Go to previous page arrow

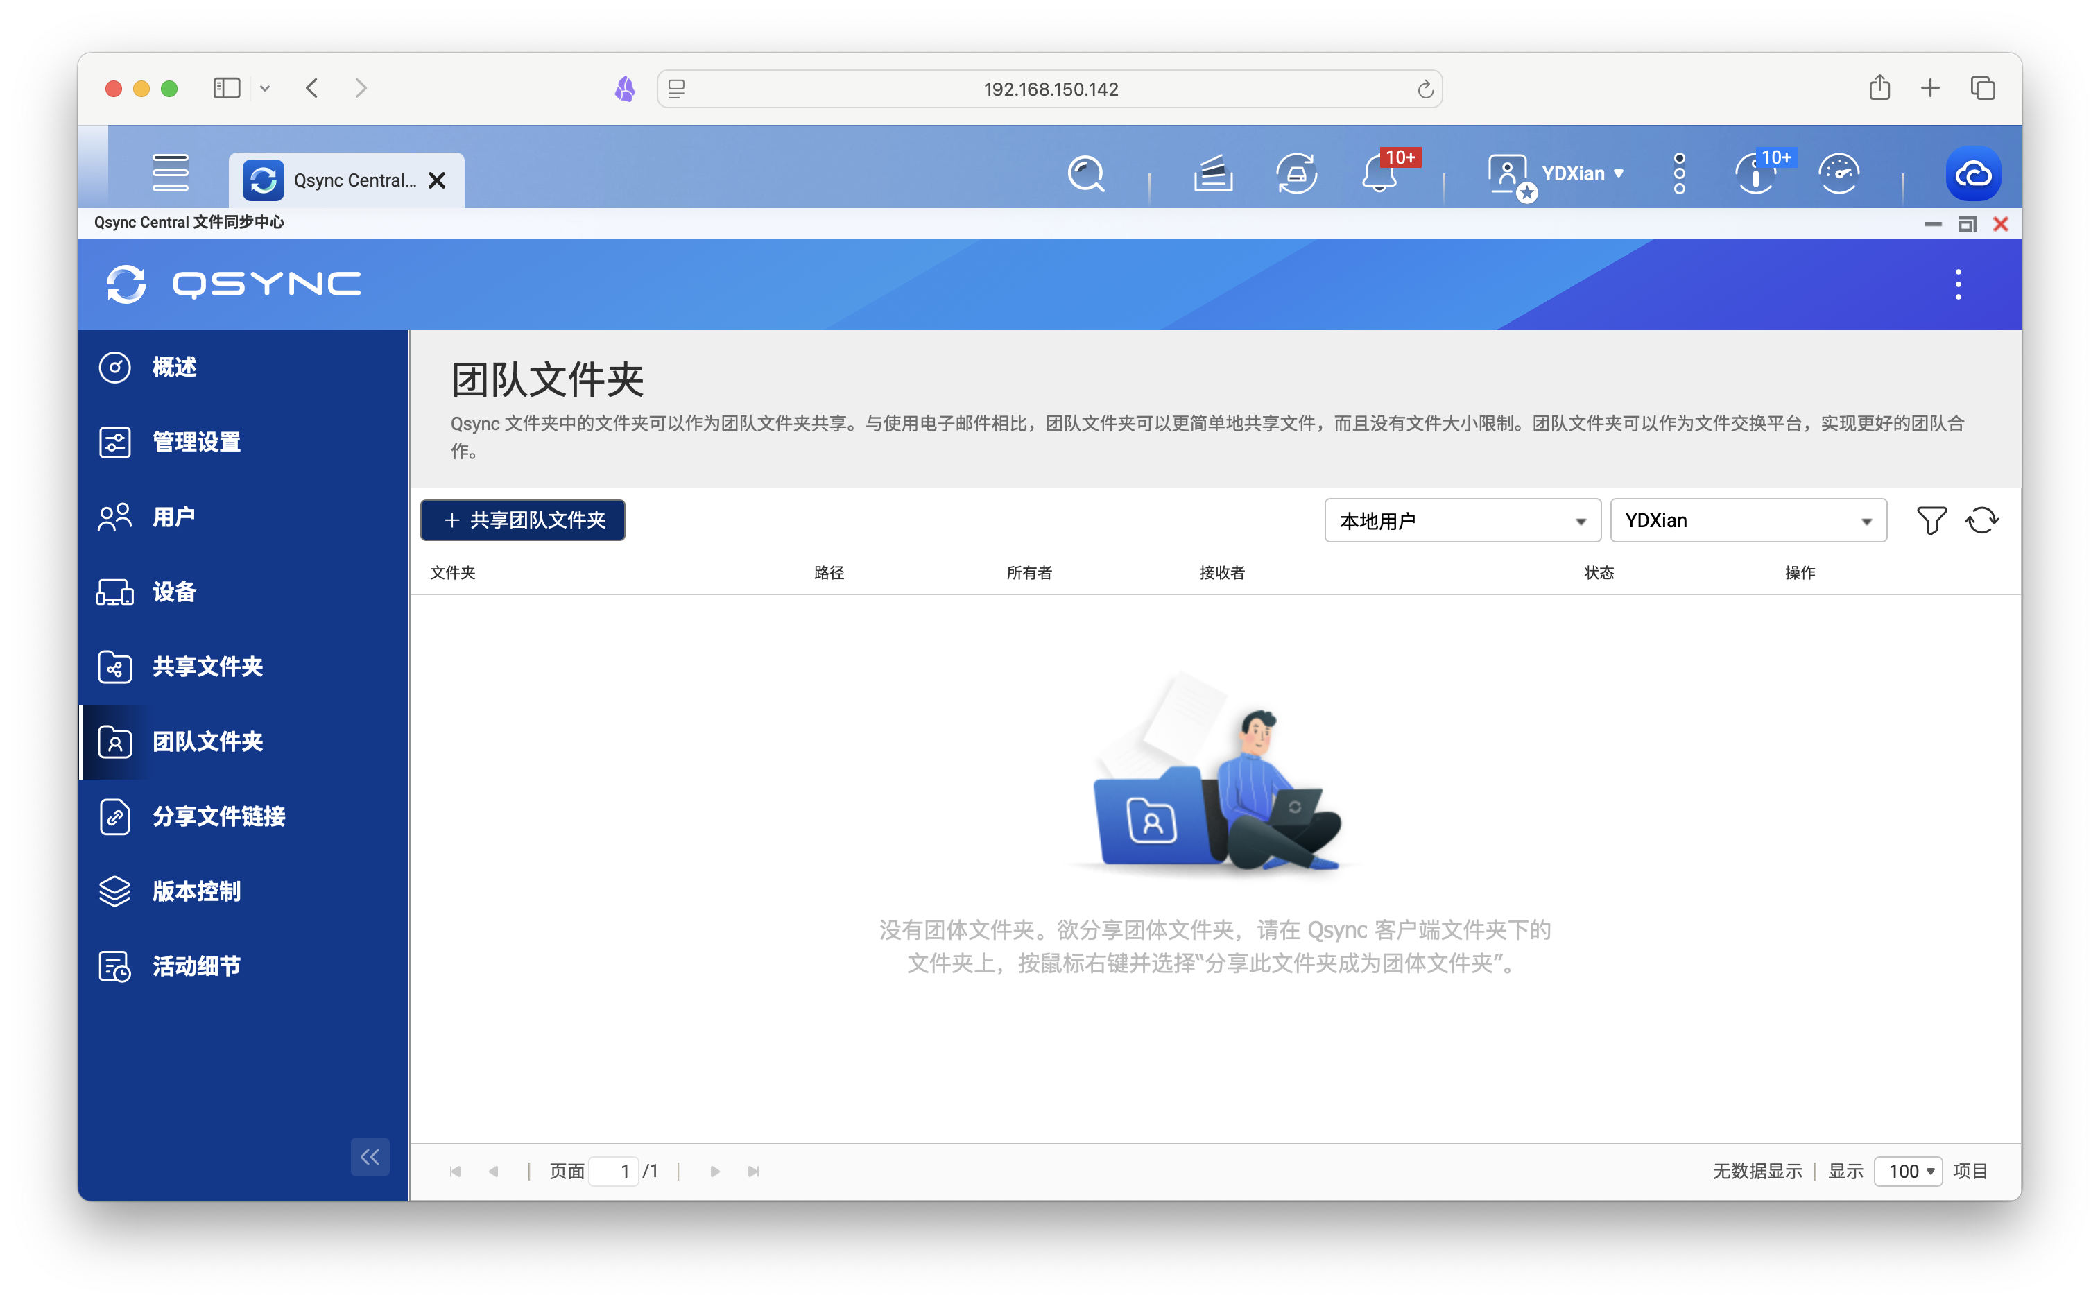pyautogui.click(x=494, y=1172)
